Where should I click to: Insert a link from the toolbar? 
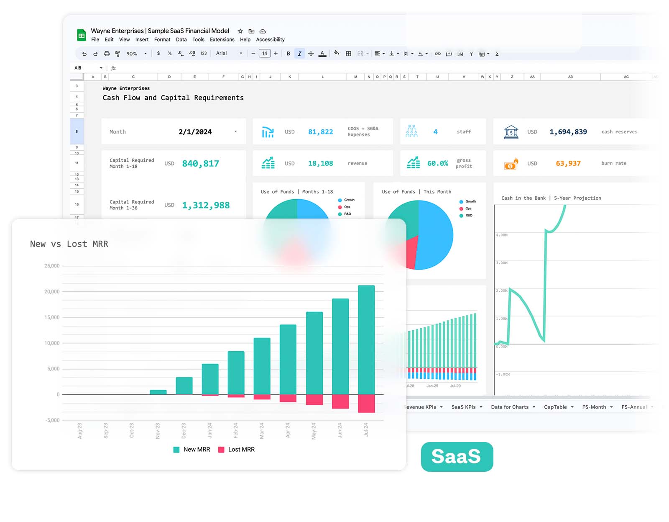click(438, 54)
